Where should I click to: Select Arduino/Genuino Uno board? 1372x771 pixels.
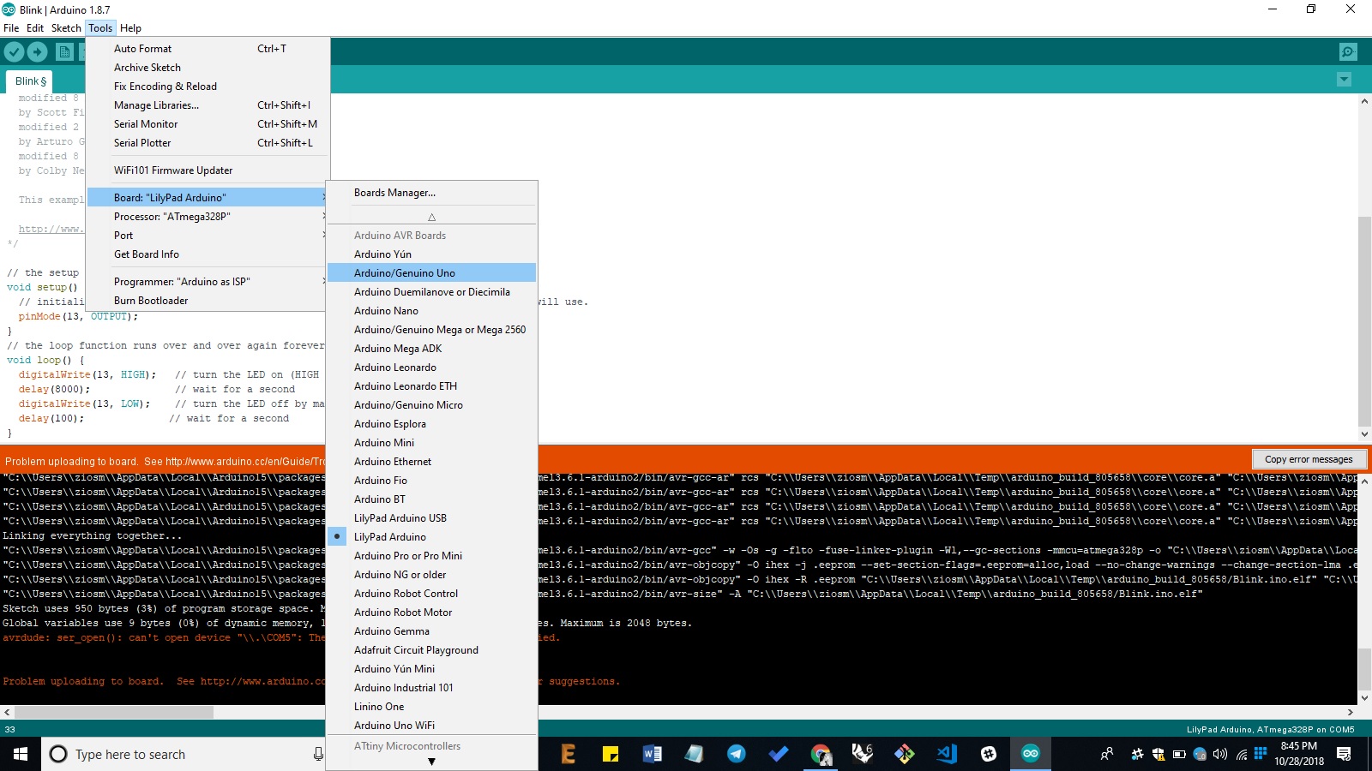click(431, 273)
